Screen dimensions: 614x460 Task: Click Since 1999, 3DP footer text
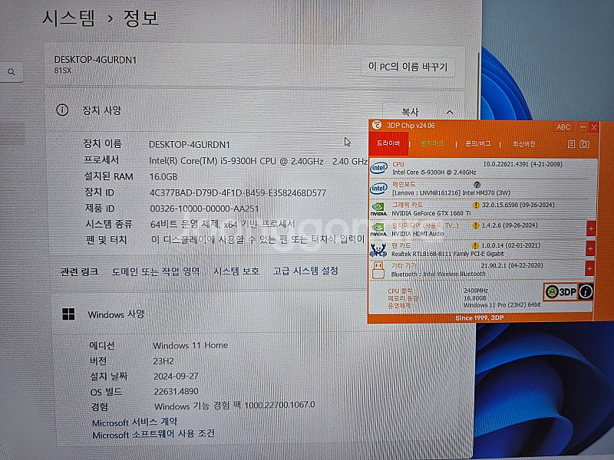point(480,318)
